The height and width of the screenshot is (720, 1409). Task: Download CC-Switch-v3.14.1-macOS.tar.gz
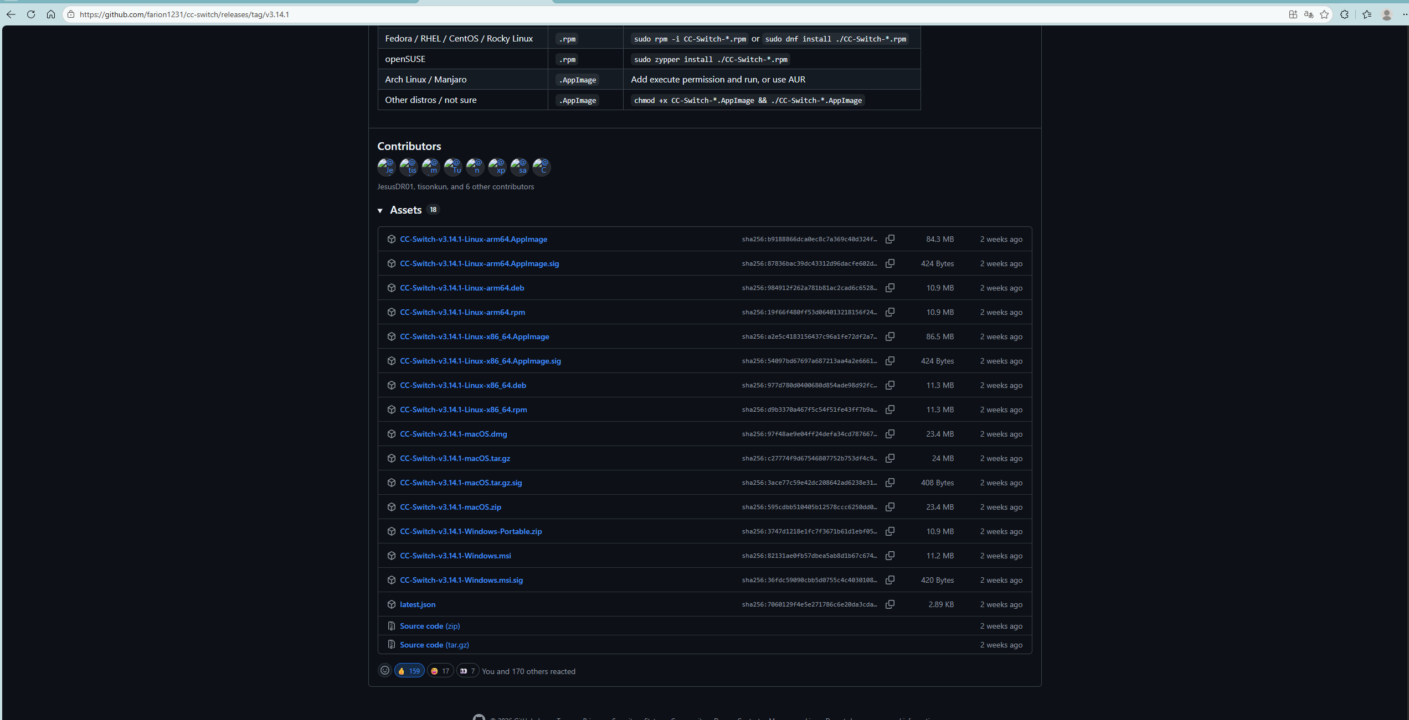[x=455, y=458]
